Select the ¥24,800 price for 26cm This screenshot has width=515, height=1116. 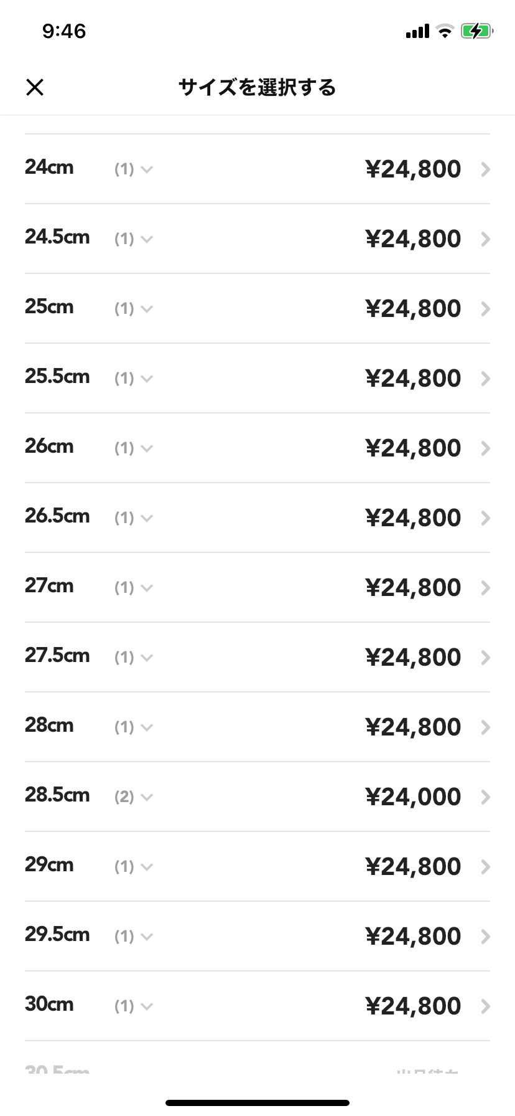tap(413, 448)
